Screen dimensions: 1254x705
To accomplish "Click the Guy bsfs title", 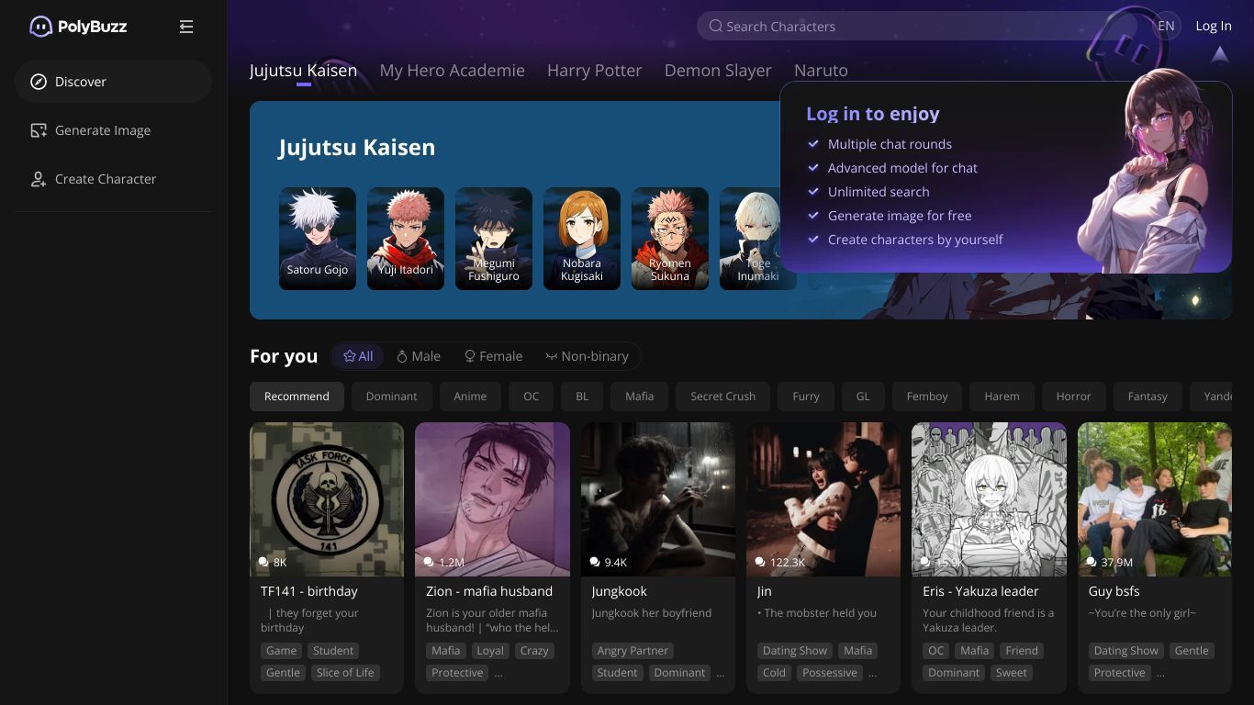I will (x=1114, y=591).
